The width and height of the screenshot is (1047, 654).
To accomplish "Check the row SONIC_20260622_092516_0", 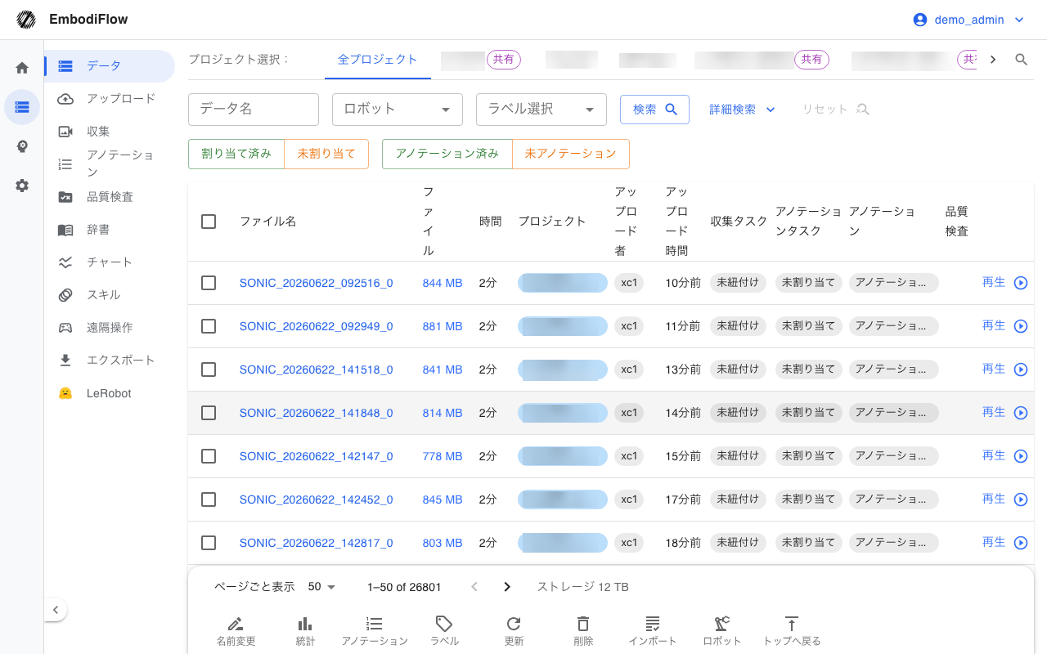I will point(209,283).
